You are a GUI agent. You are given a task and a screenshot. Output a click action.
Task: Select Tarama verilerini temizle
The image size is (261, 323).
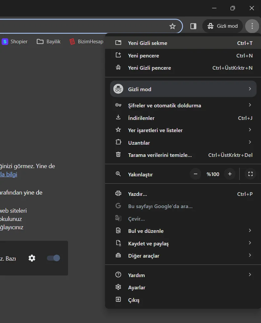pos(183,155)
